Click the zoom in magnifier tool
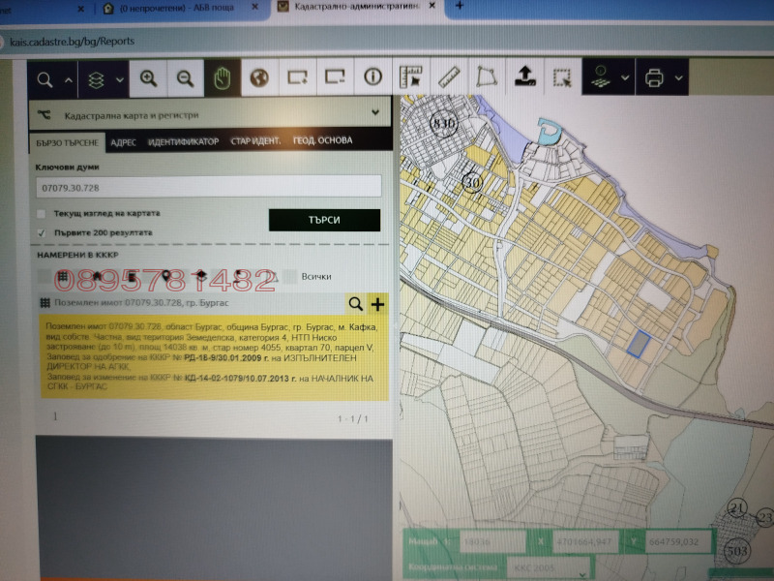The width and height of the screenshot is (774, 581). click(x=148, y=78)
